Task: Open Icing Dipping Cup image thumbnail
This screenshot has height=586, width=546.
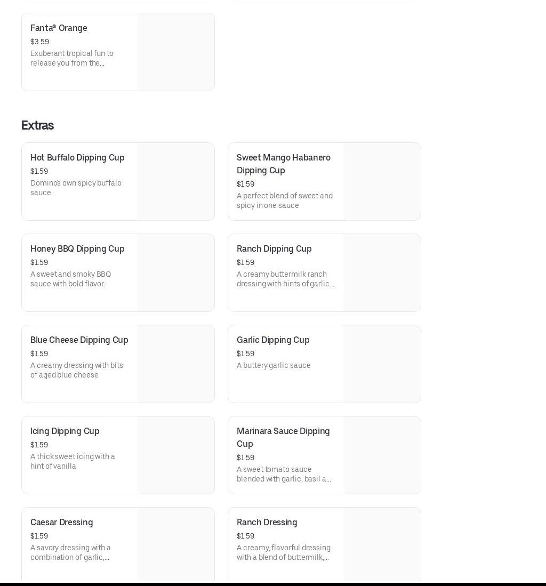Action: (x=175, y=455)
